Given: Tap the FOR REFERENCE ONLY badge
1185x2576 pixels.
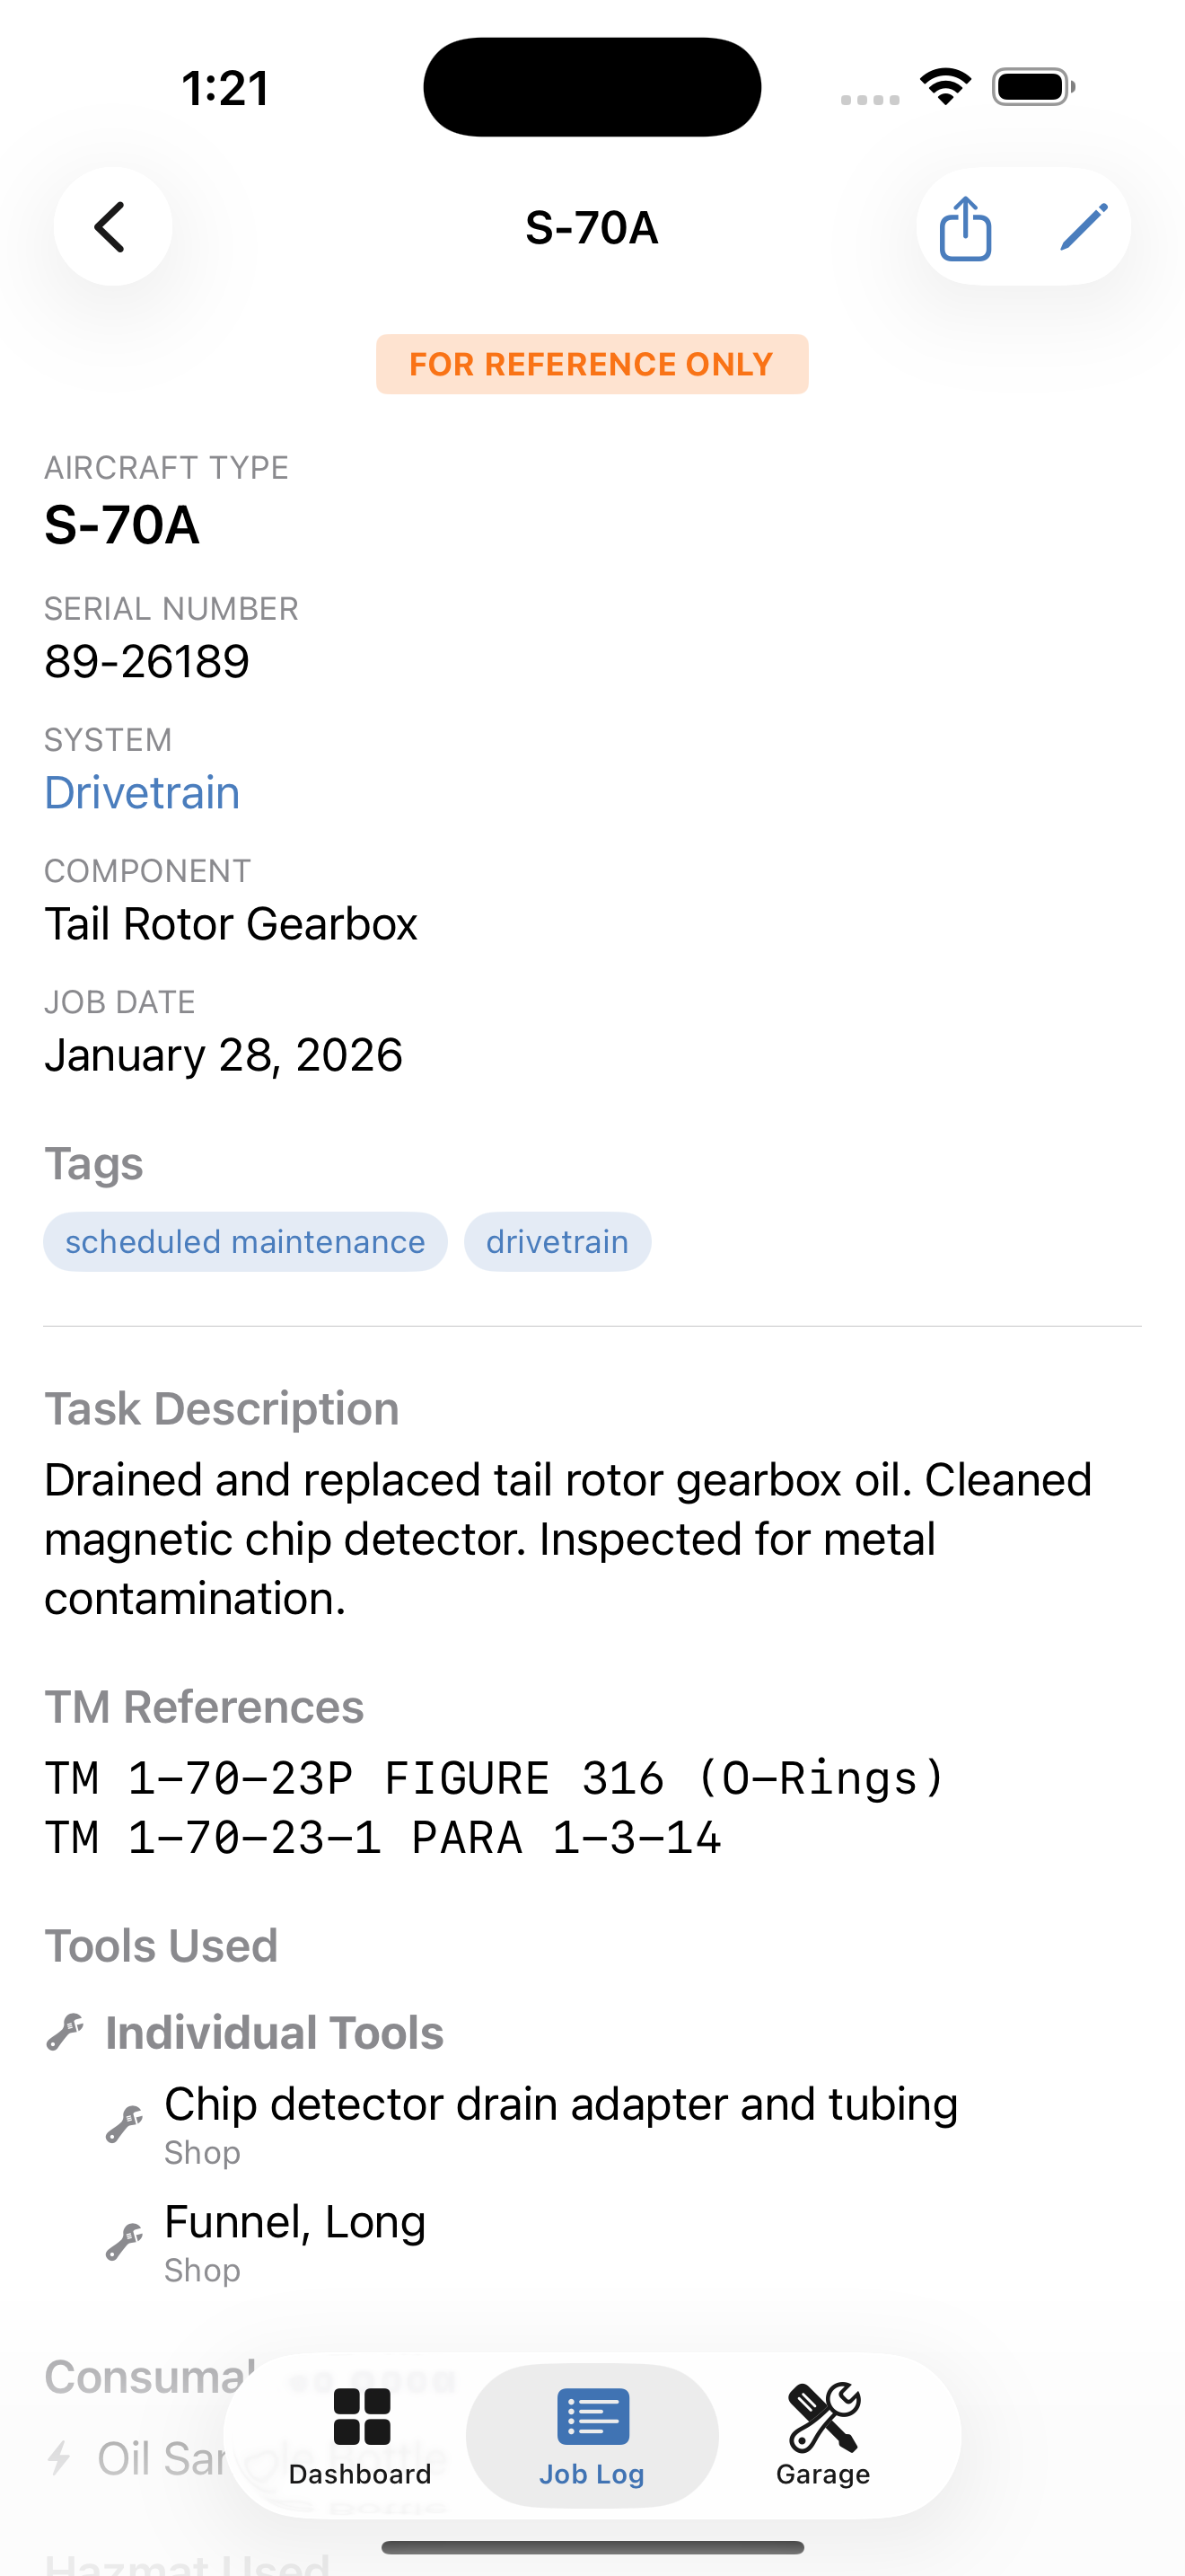Looking at the screenshot, I should click(x=592, y=364).
